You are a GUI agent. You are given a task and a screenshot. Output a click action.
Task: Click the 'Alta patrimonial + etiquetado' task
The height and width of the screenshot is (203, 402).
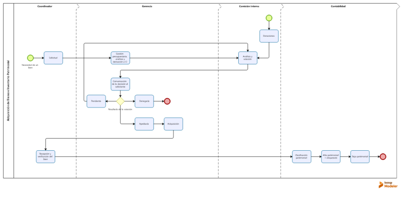click(331, 157)
